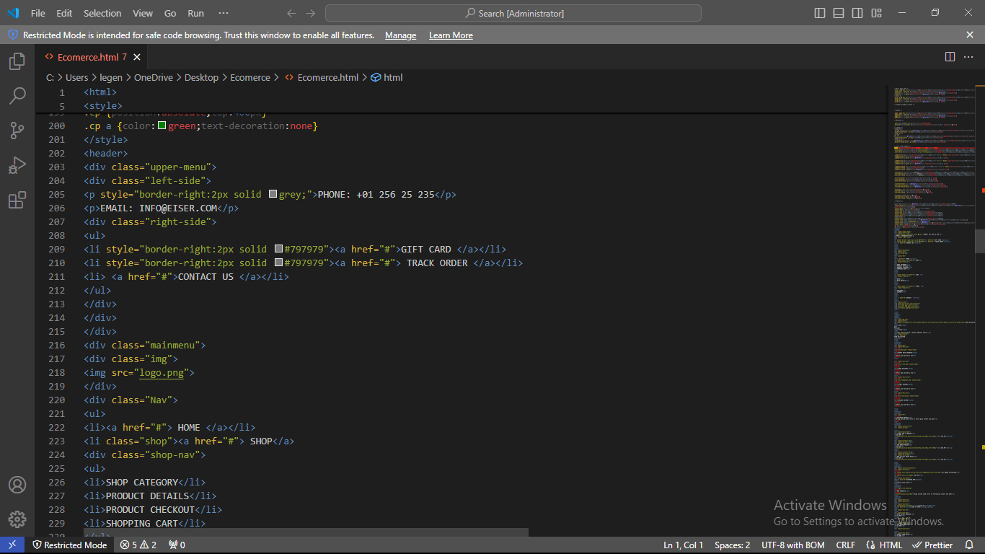Open the html breadcrumb symbol dropdown

(387, 77)
